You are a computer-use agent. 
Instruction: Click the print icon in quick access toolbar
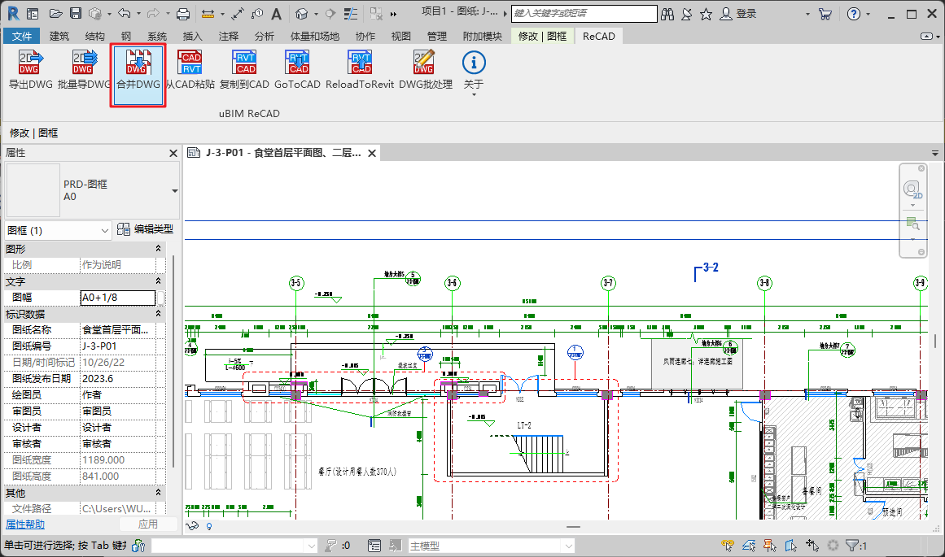pos(183,14)
